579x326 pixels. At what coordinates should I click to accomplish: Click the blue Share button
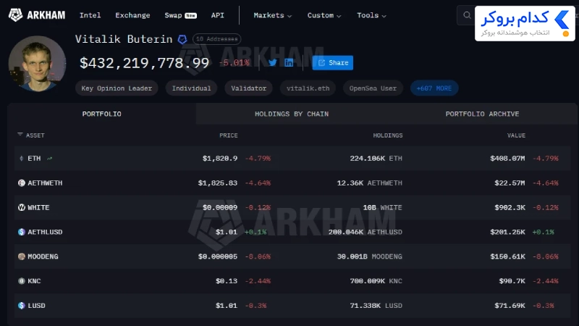[333, 63]
